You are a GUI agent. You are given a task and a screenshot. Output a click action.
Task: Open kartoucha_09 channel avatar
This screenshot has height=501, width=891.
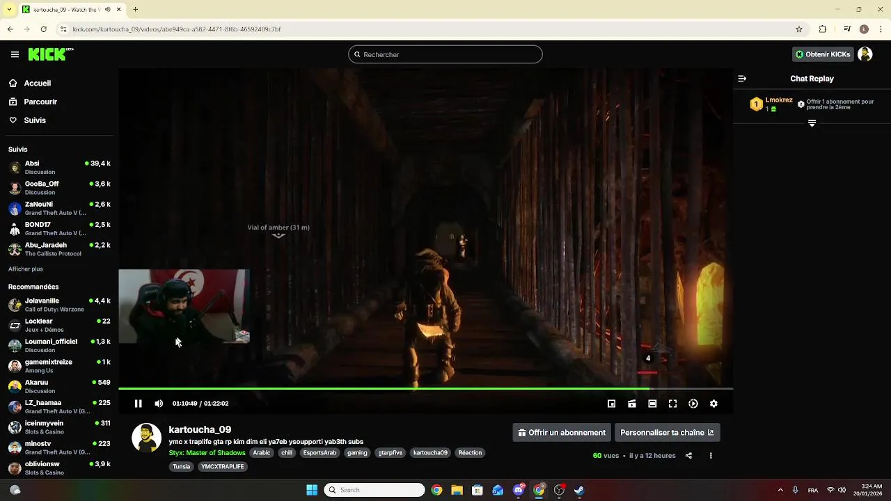pyautogui.click(x=146, y=438)
